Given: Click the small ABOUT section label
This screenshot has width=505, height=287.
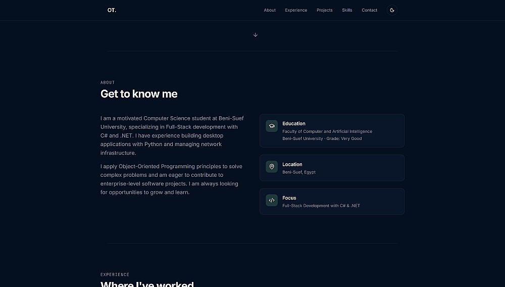Looking at the screenshot, I should [x=108, y=83].
